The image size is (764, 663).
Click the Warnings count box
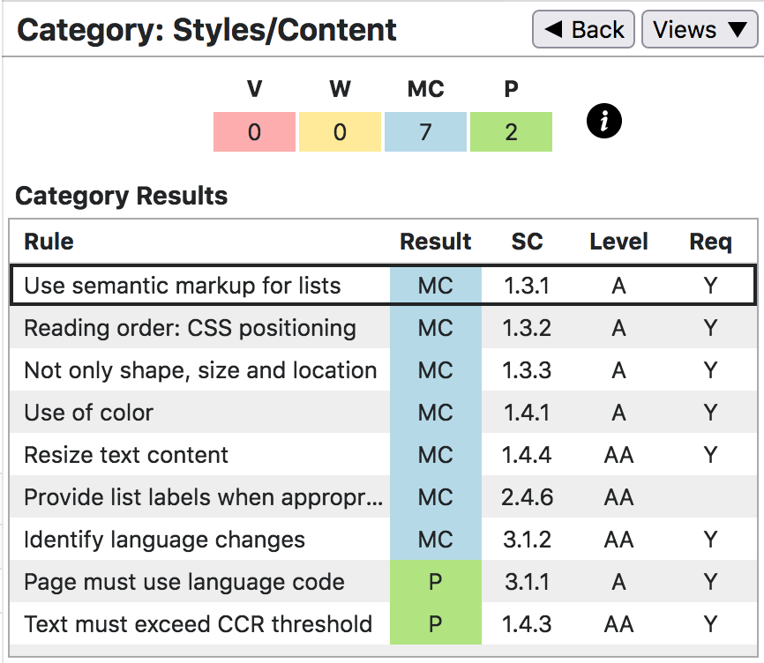click(x=340, y=132)
